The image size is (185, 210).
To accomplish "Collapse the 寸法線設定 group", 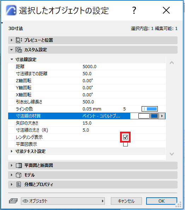I will [x=12, y=59].
